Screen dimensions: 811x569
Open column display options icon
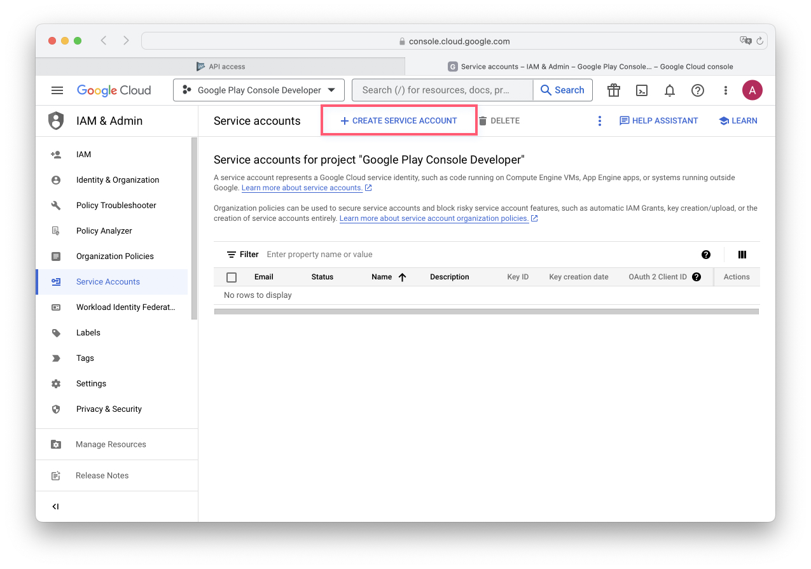pos(742,255)
